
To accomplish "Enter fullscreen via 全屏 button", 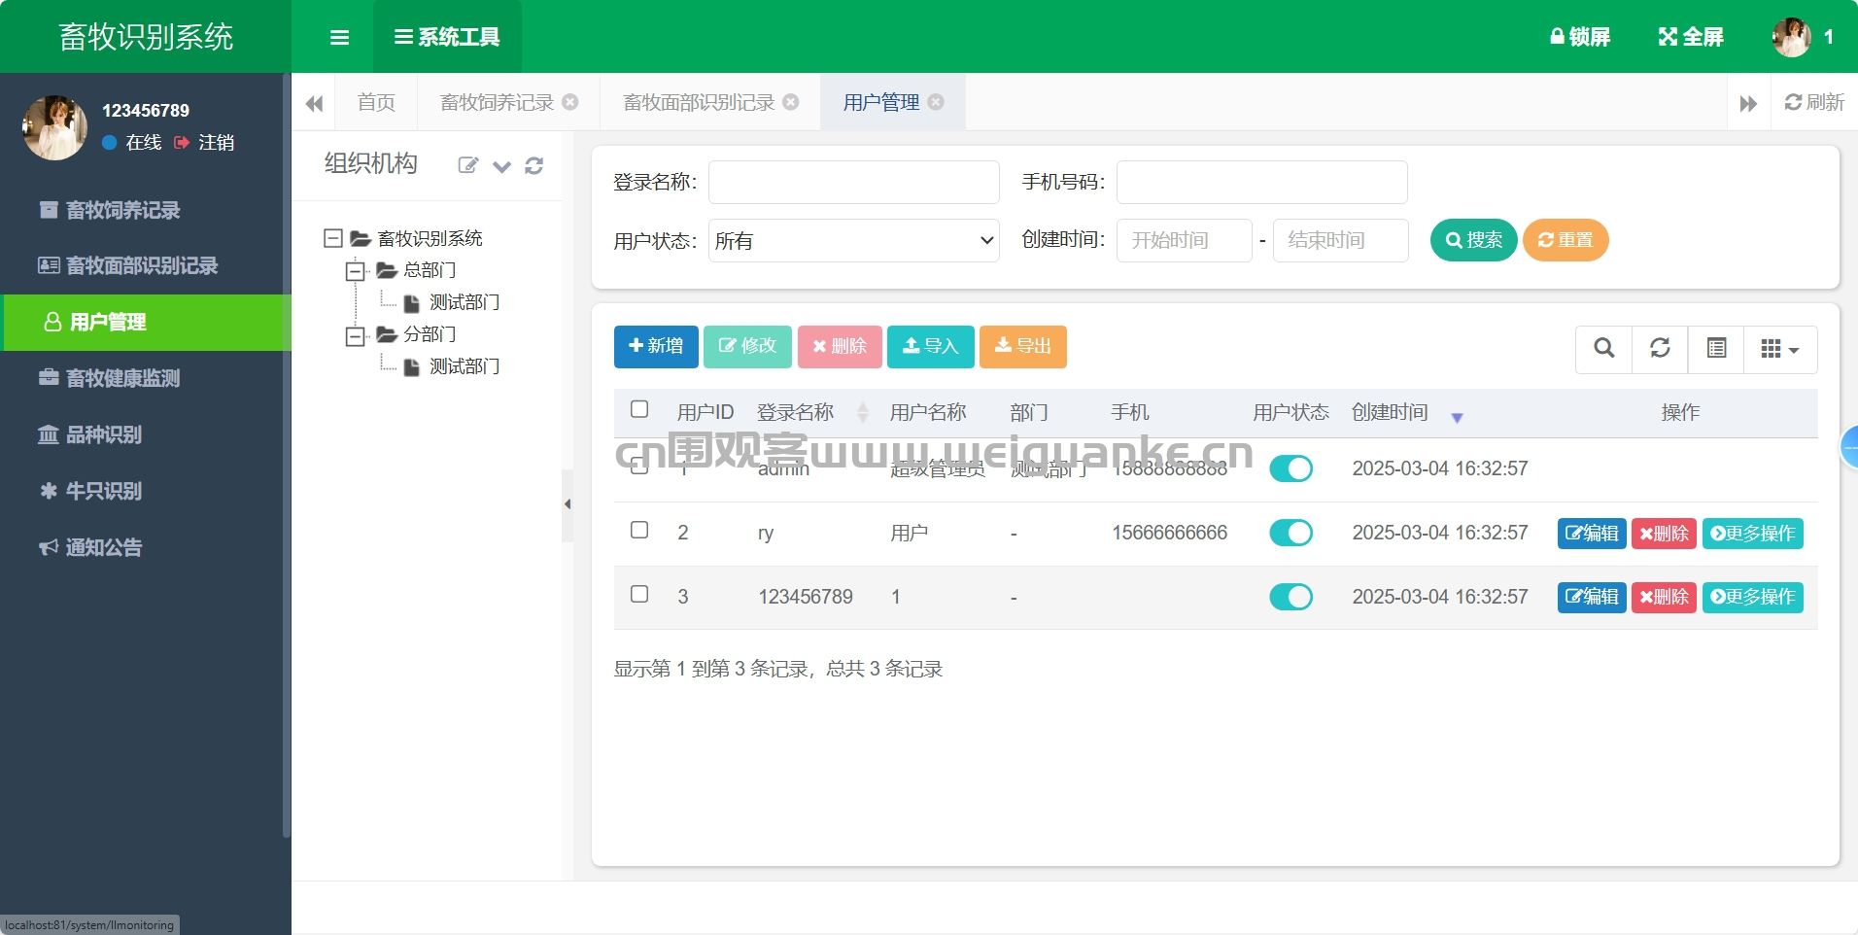I will click(x=1691, y=37).
